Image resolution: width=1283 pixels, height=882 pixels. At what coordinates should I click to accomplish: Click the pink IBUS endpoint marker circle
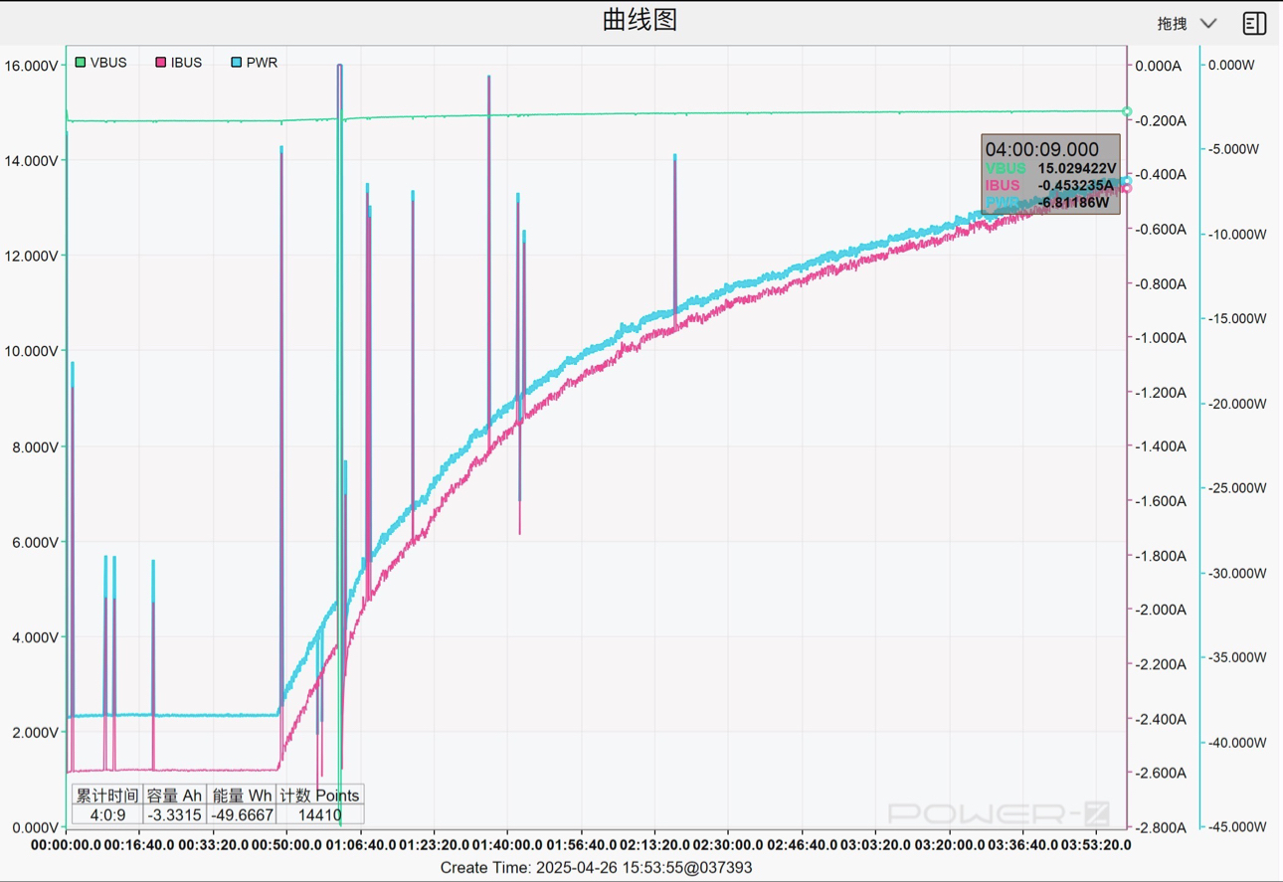[x=1127, y=188]
